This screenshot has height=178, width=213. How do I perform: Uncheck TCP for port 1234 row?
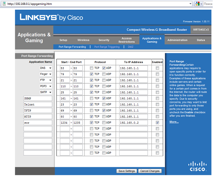point(91,123)
